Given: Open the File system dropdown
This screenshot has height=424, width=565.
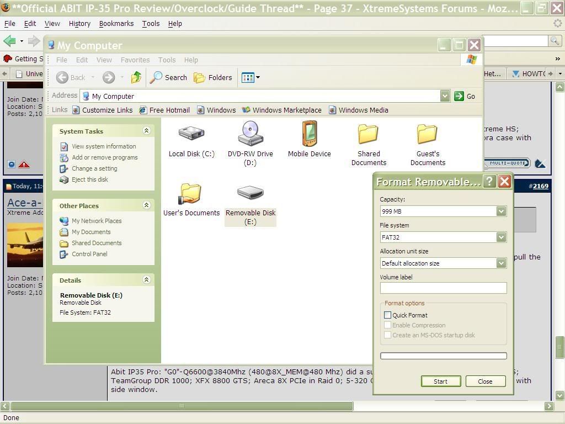Looking at the screenshot, I should [x=501, y=237].
